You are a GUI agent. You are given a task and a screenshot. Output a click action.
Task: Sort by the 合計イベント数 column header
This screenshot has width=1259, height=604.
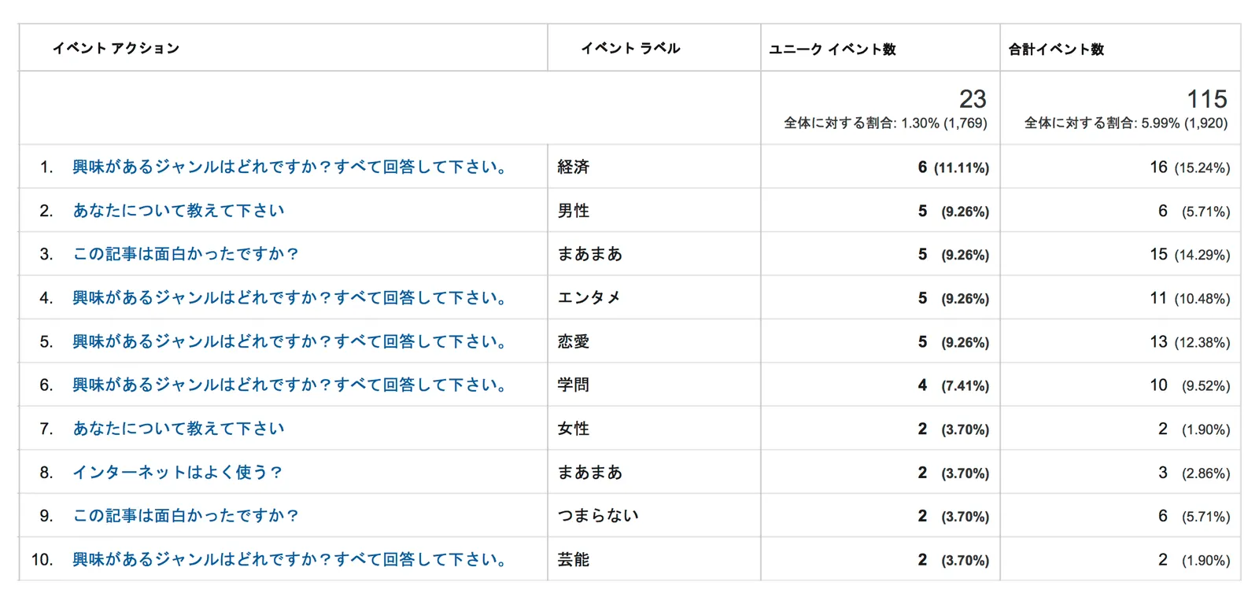(1056, 49)
